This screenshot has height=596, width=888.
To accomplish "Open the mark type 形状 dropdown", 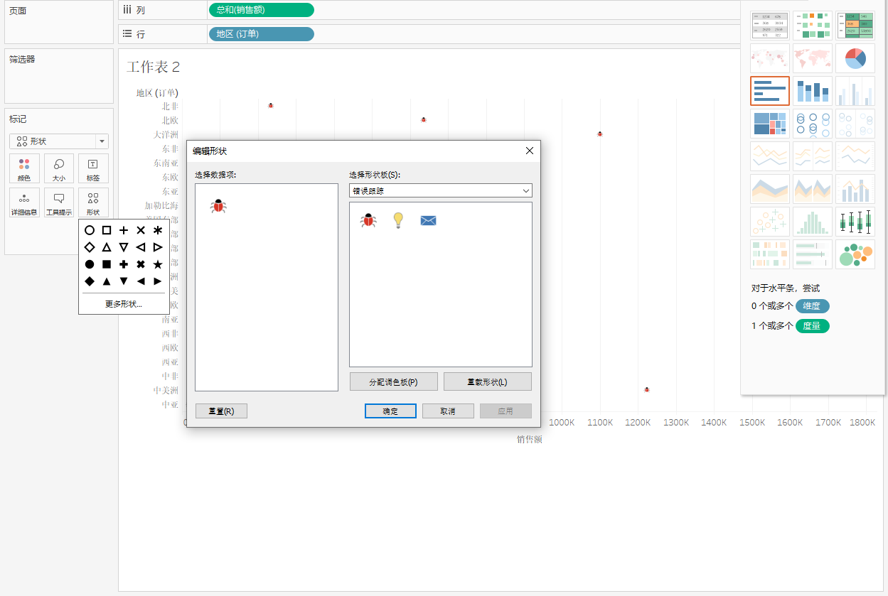I will pos(59,141).
